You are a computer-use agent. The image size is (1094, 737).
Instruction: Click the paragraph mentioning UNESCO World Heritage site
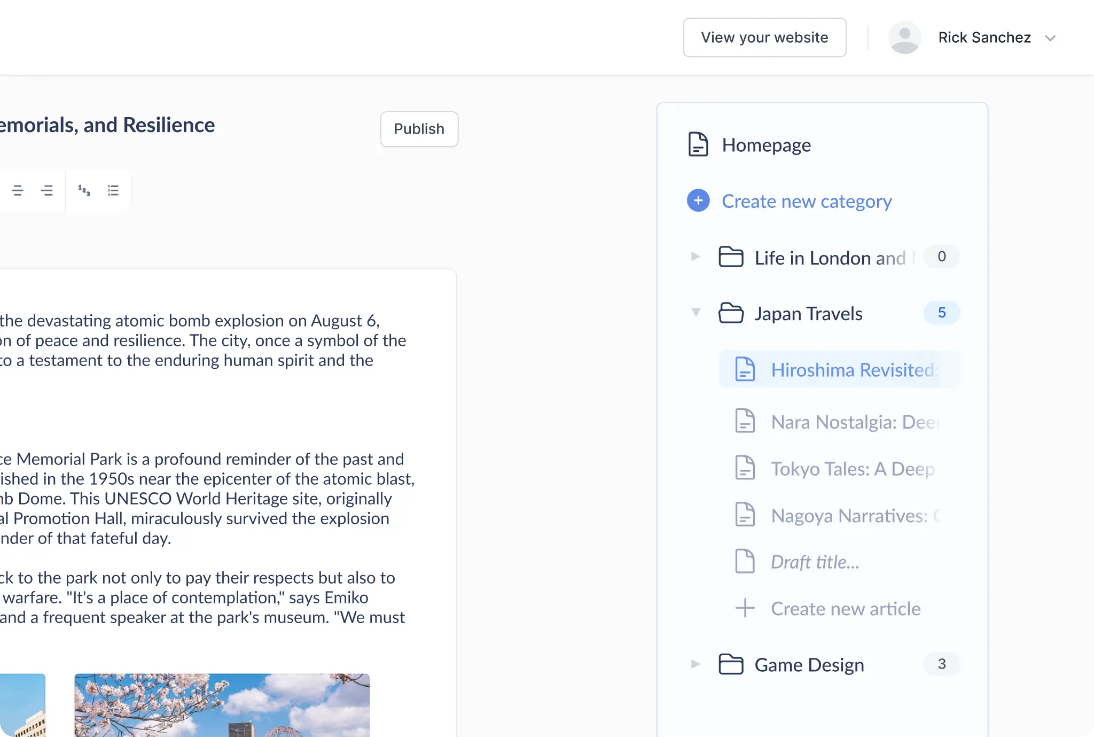point(207,499)
